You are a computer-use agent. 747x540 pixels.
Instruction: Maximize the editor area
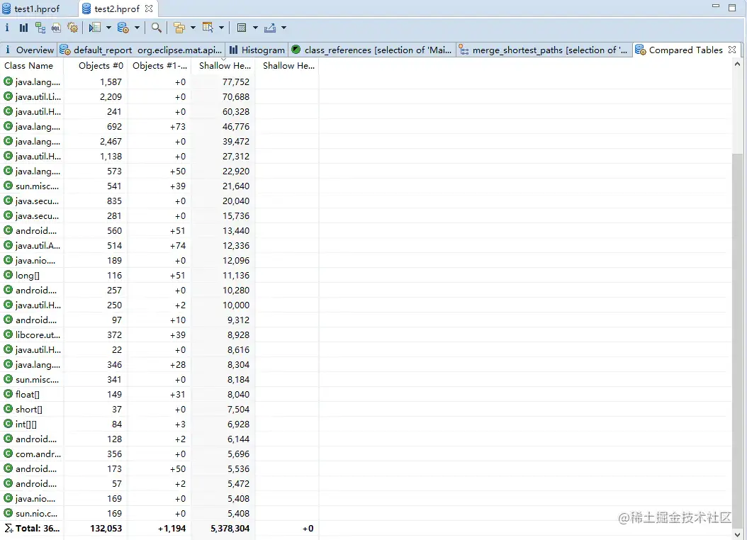pos(732,7)
